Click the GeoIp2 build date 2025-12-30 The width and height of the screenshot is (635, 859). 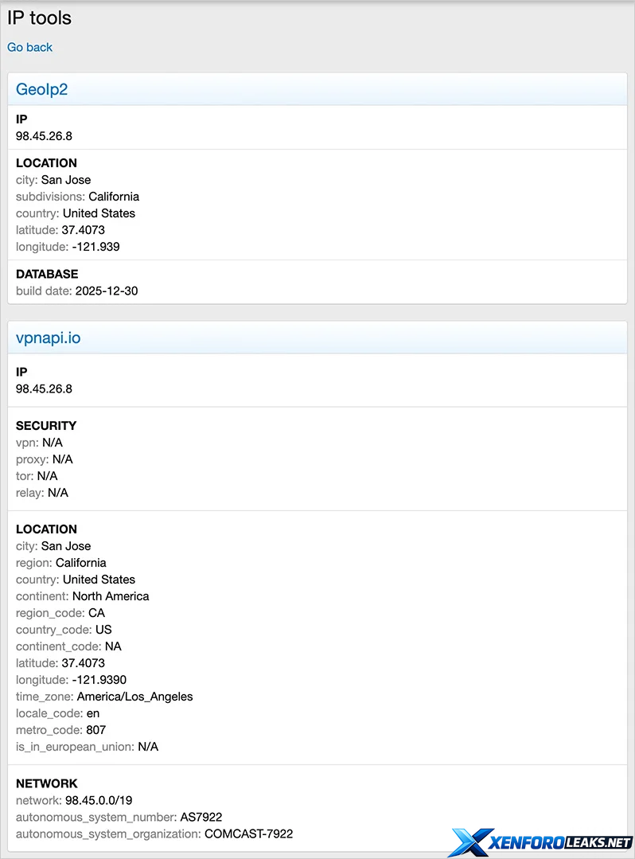point(106,291)
